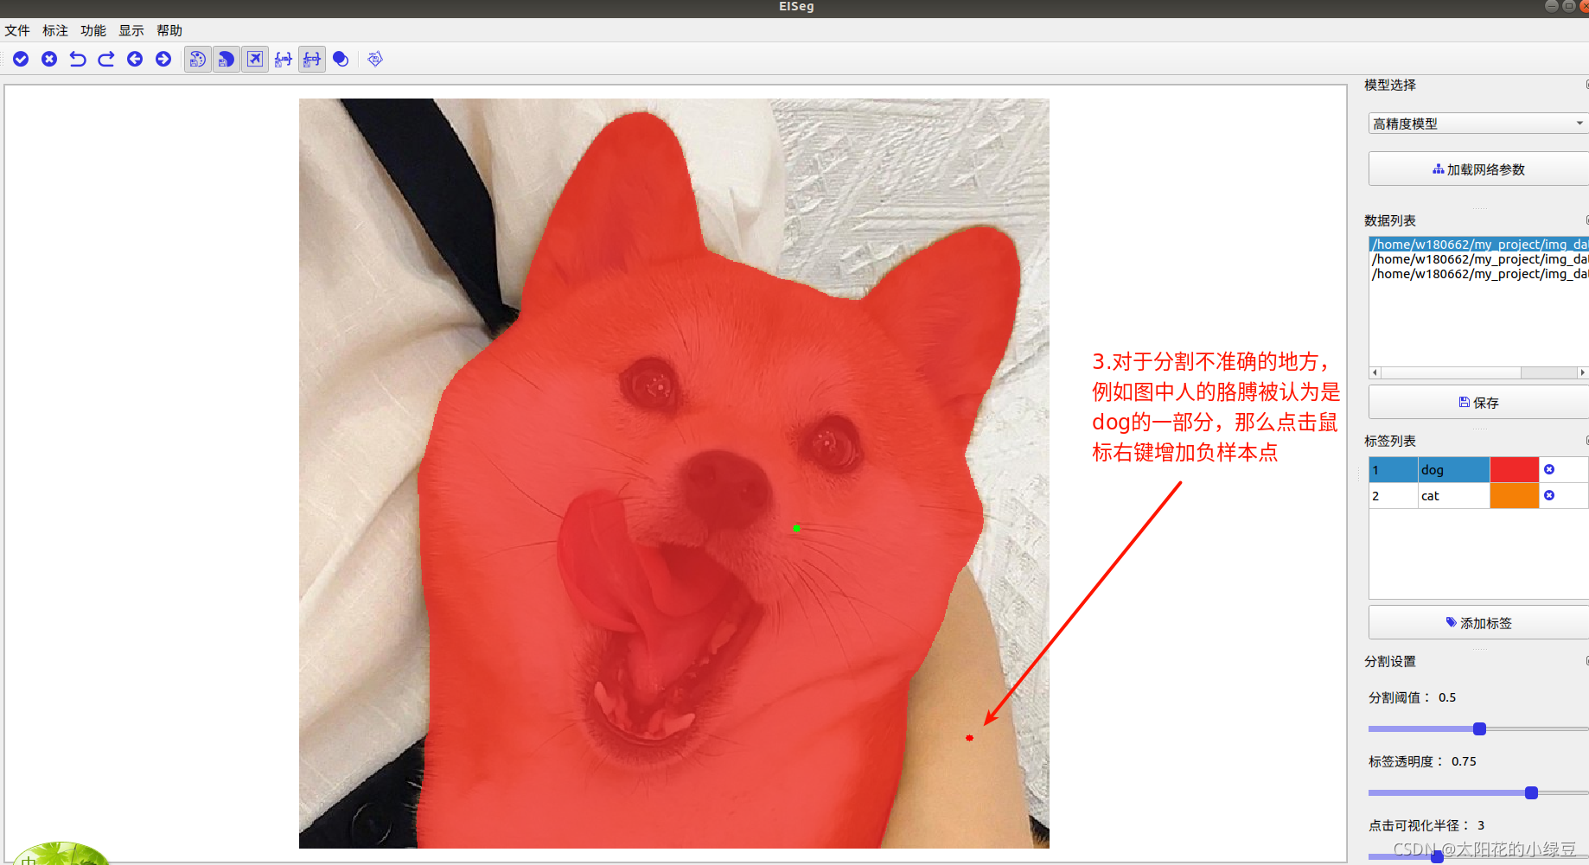Screen dimensions: 1589x865
Task: Toggle COCO format save icon
Action: click(312, 59)
